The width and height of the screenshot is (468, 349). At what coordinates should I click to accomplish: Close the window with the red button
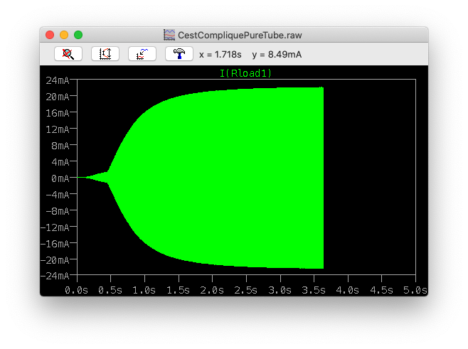point(50,35)
